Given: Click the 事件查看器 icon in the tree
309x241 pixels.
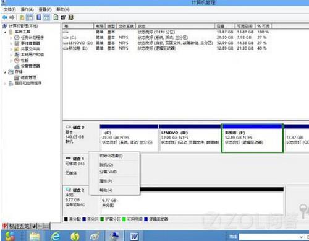Looking at the screenshot, I should click(17, 43).
